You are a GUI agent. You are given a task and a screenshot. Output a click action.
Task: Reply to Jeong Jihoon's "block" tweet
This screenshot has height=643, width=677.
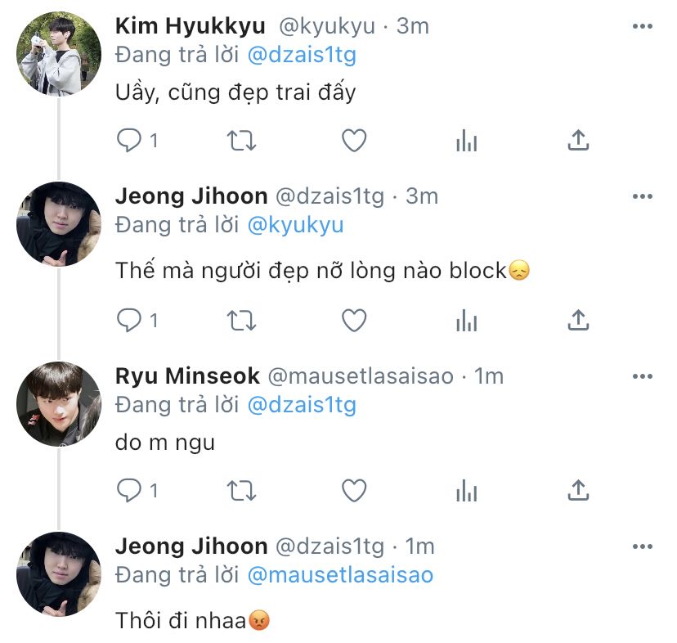pyautogui.click(x=129, y=320)
